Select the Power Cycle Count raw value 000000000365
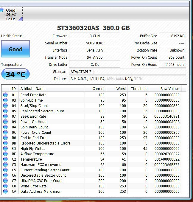193x202 pixels. (x=167, y=133)
